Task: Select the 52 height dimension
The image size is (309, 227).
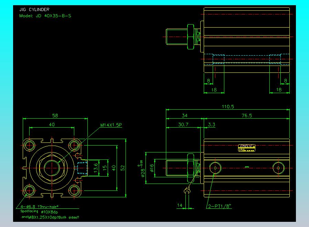Action: tap(122, 168)
